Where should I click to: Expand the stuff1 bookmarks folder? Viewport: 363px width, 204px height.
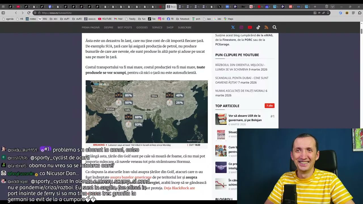coord(65,19)
